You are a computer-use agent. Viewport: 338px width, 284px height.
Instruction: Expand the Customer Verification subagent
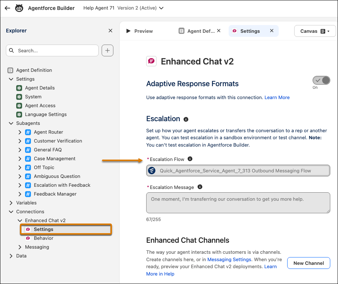[x=20, y=141]
